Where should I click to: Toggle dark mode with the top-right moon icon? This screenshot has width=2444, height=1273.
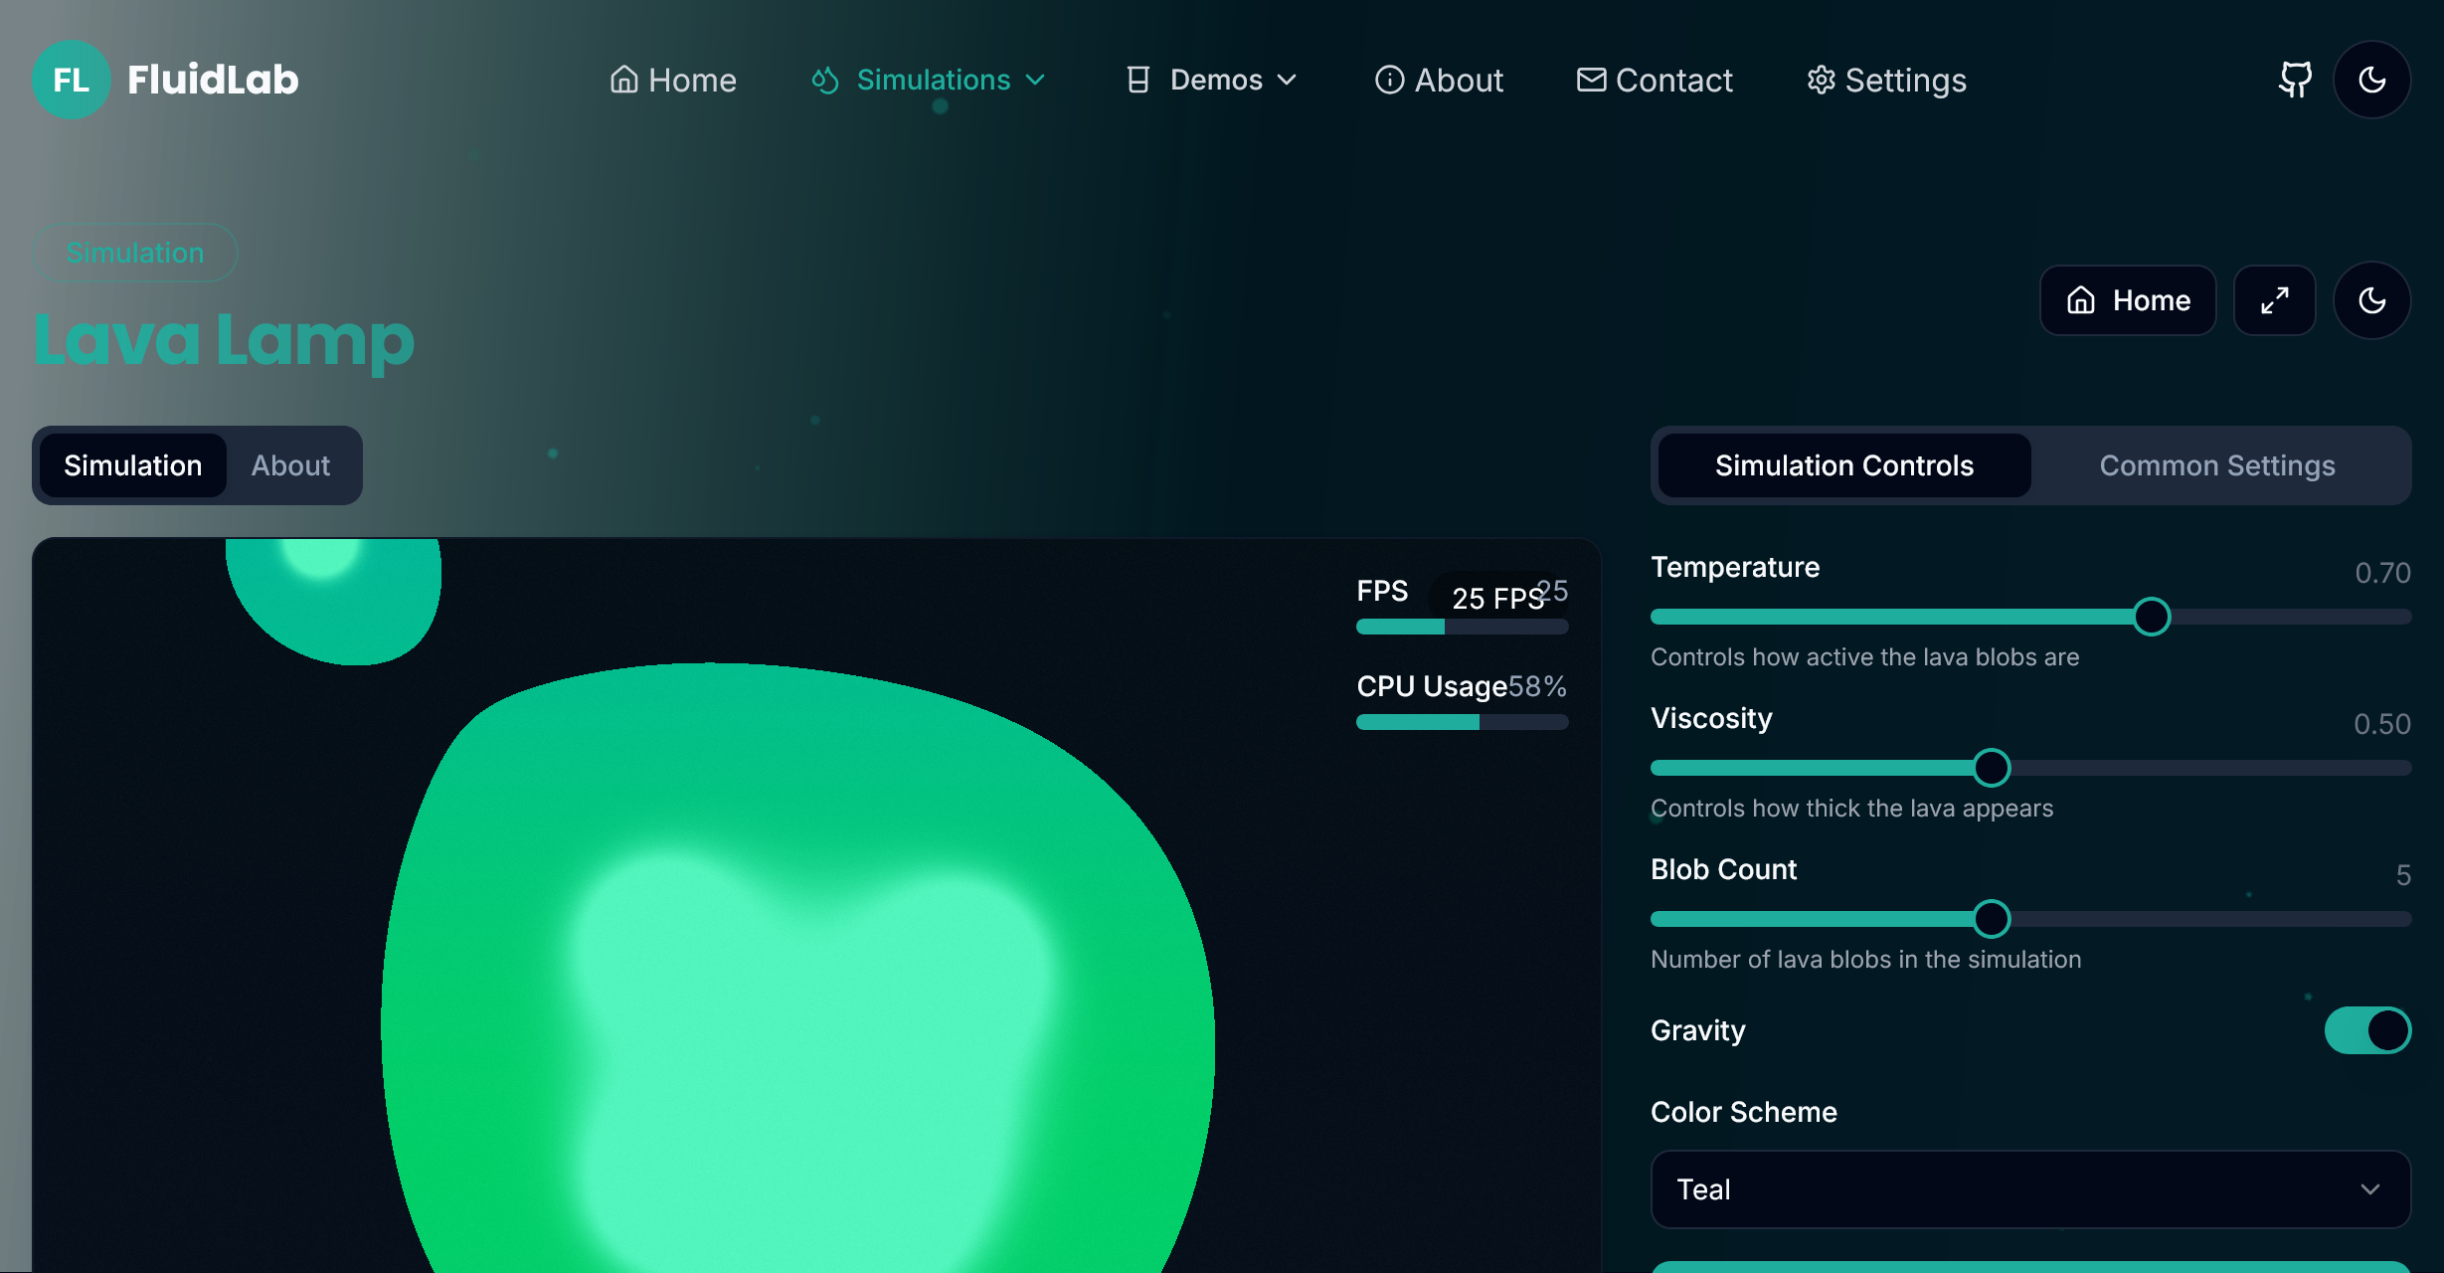pos(2372,80)
